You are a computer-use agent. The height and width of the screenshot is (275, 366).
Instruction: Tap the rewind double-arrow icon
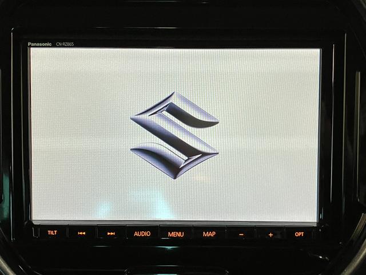[x=82, y=233]
